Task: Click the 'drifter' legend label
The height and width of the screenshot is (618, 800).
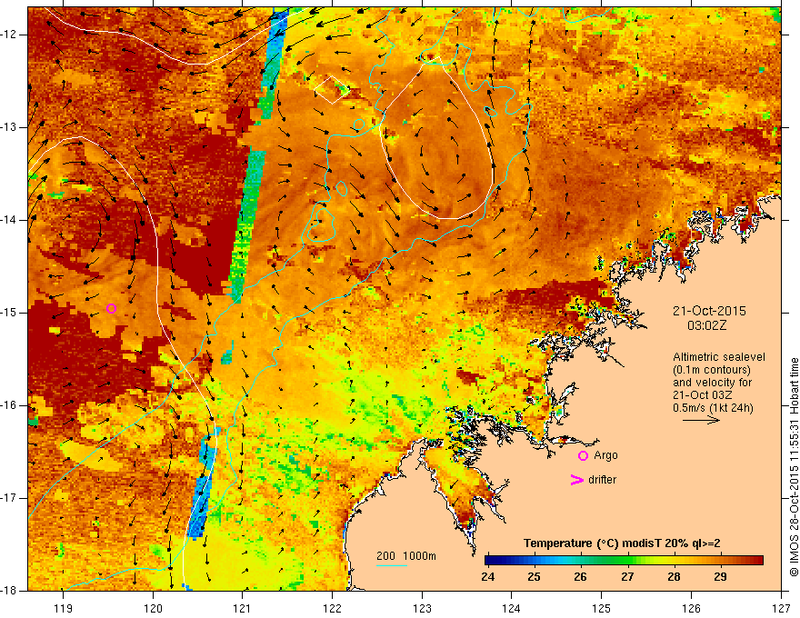Action: (x=602, y=480)
